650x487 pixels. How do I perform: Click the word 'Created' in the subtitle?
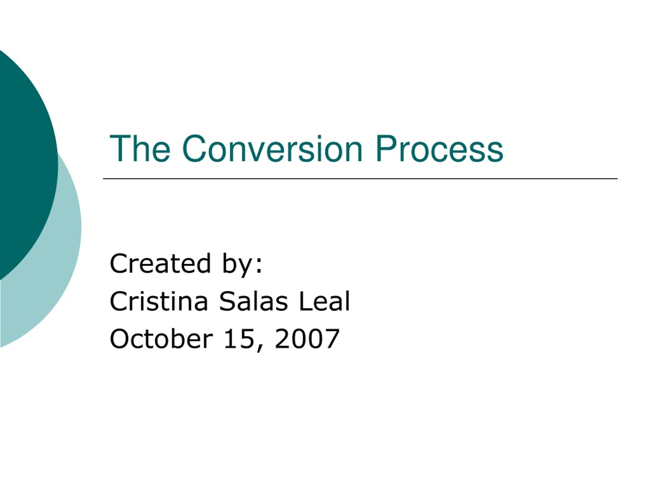point(160,263)
